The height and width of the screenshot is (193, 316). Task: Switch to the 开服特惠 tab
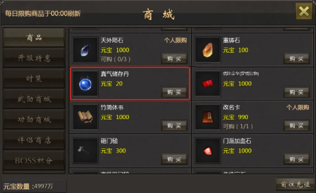pos(34,58)
